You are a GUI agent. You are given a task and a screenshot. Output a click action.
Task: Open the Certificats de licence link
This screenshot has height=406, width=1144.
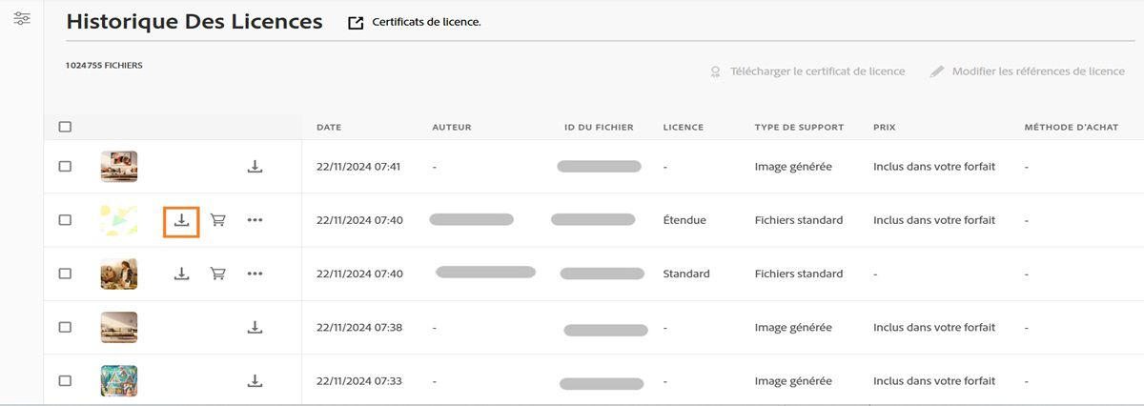(416, 22)
